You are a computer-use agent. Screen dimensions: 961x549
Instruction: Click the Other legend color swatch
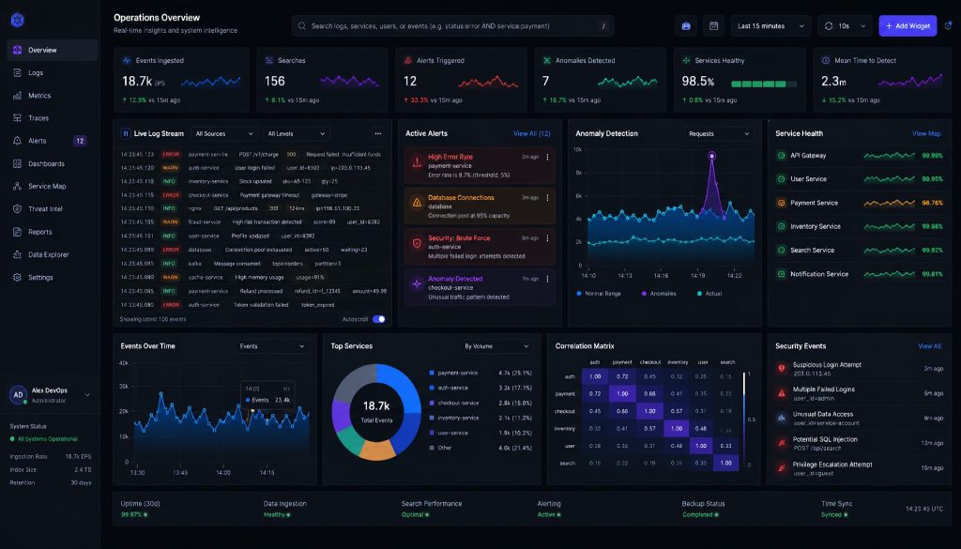[x=432, y=448]
